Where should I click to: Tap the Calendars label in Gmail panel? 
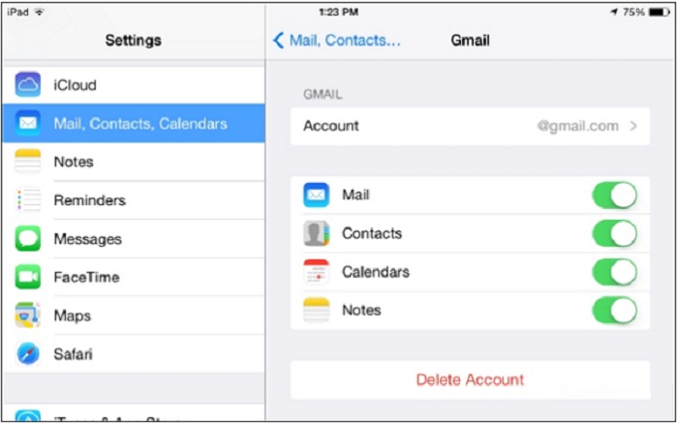(x=376, y=272)
